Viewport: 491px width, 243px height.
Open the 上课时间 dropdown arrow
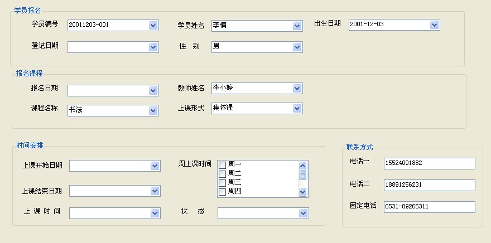click(155, 213)
